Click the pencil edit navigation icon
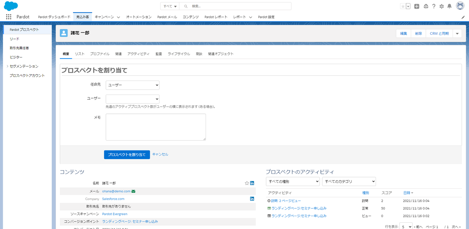The height and width of the screenshot is (229, 469). point(463,17)
